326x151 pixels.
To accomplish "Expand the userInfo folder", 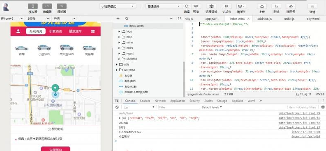I will click(x=119, y=59).
